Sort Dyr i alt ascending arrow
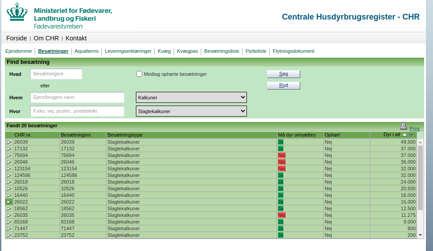This screenshot has height=251, width=433. point(405,135)
